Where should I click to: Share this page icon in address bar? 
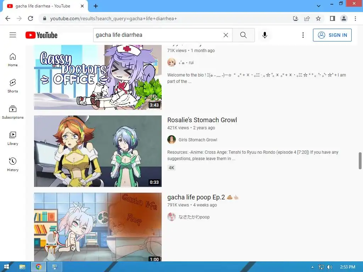[307, 18]
